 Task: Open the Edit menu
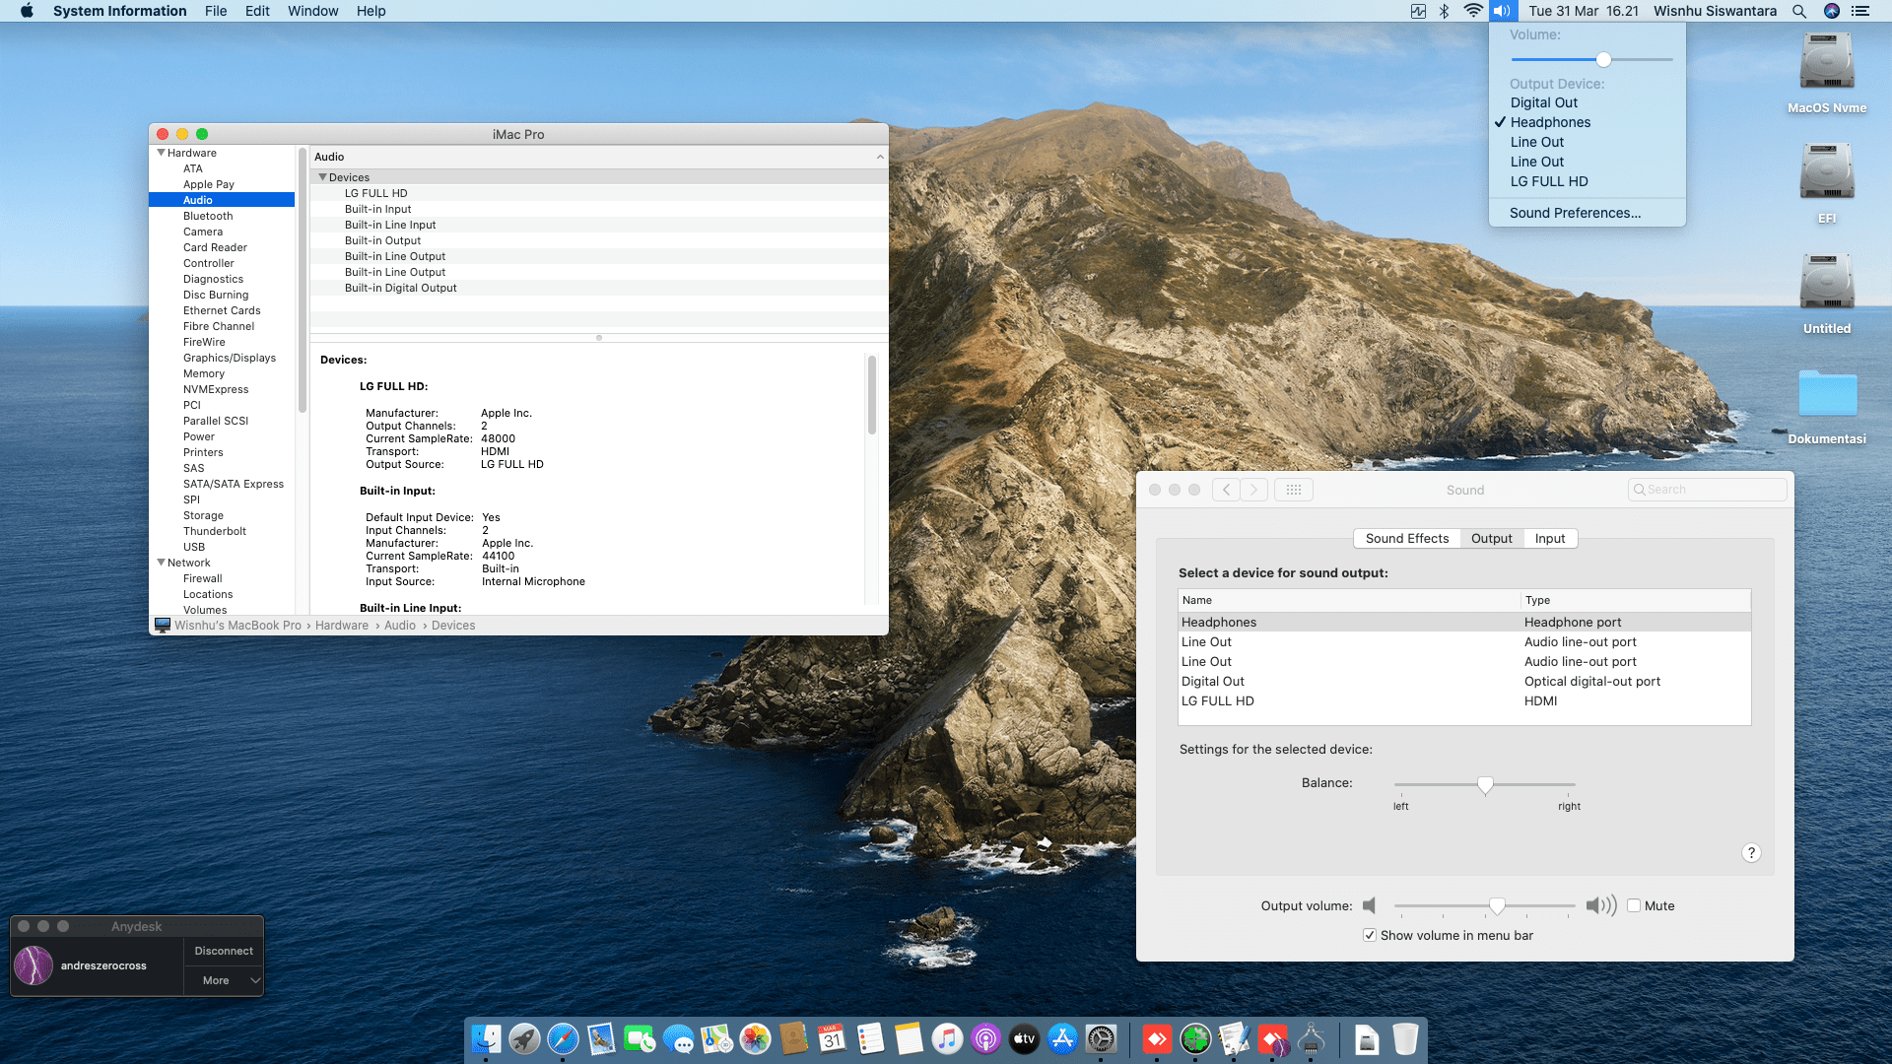[x=257, y=11]
